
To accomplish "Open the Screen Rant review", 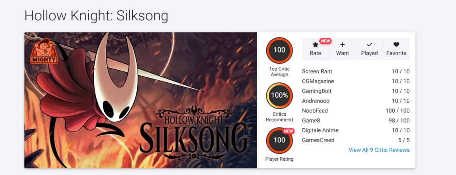I will 317,72.
